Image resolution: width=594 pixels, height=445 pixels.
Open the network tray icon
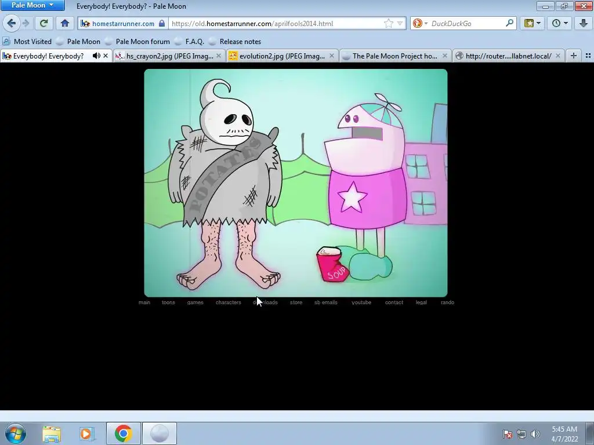tap(521, 434)
